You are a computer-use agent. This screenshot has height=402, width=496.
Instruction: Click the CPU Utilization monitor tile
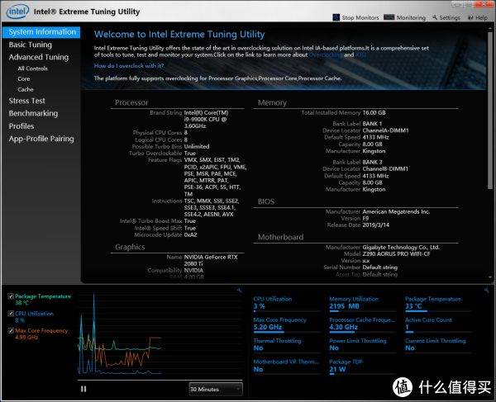(x=287, y=303)
